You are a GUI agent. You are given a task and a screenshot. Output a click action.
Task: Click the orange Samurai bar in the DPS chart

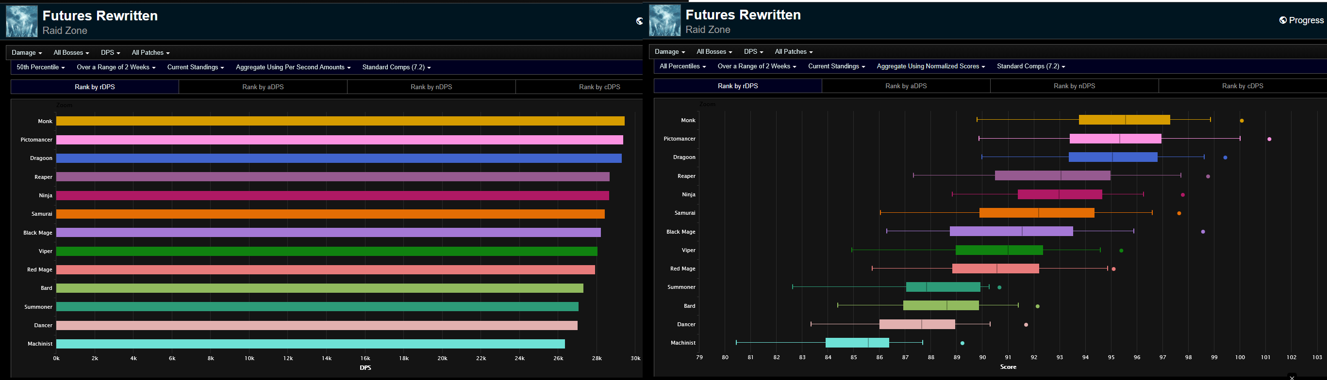(x=331, y=214)
